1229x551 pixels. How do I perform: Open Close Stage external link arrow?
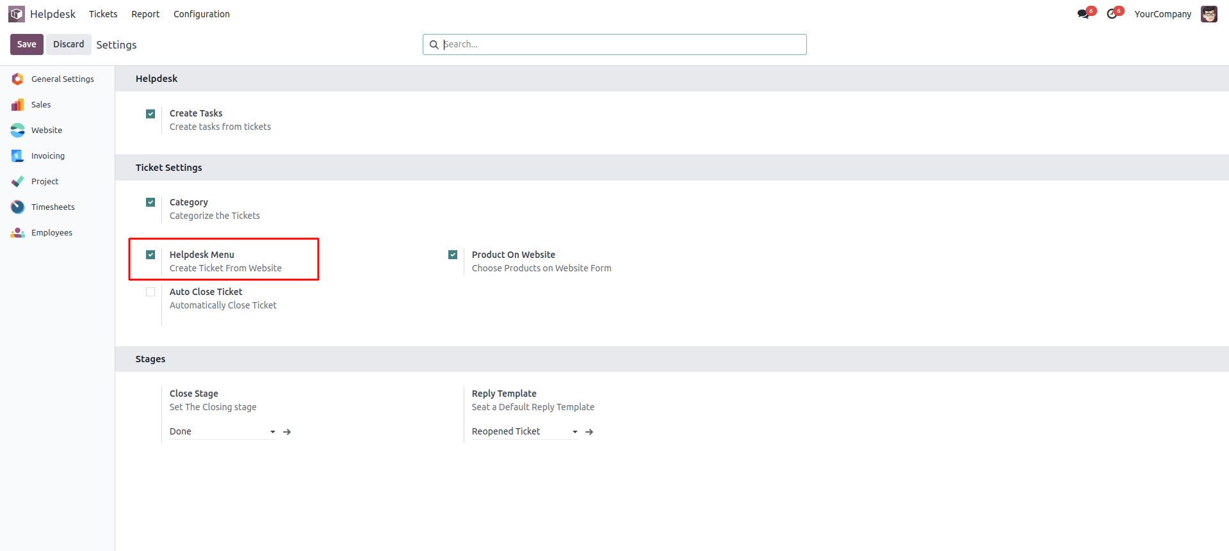point(287,432)
